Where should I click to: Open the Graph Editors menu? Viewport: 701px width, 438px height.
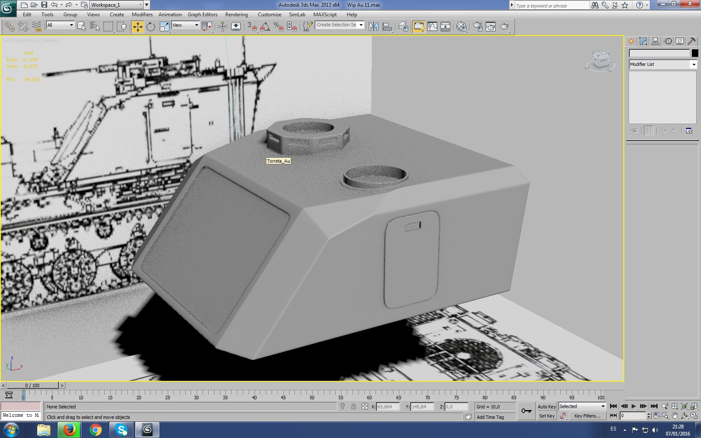202,15
